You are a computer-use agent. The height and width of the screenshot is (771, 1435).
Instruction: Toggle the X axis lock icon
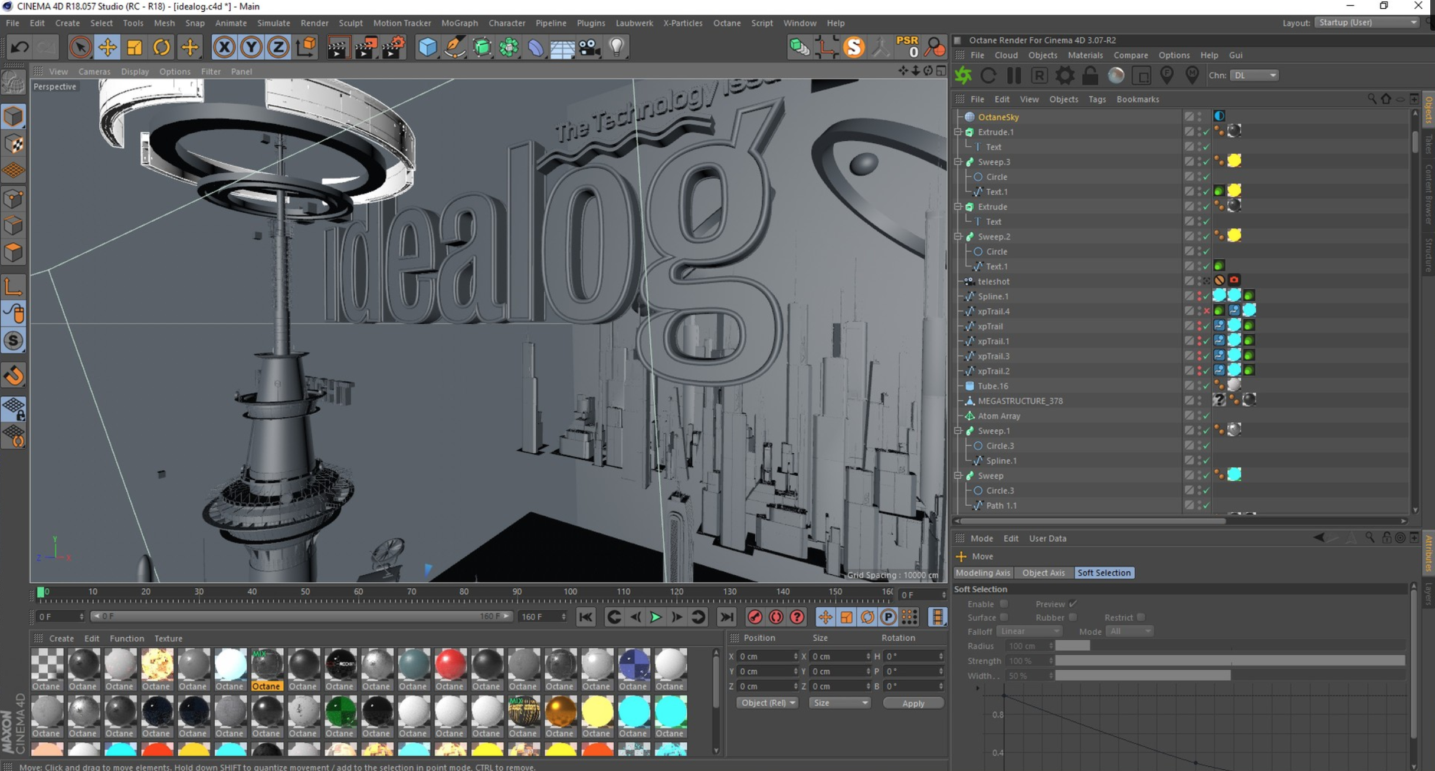click(x=224, y=47)
